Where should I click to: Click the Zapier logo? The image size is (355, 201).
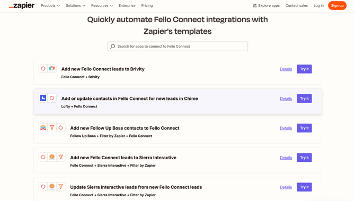pyautogui.click(x=22, y=6)
